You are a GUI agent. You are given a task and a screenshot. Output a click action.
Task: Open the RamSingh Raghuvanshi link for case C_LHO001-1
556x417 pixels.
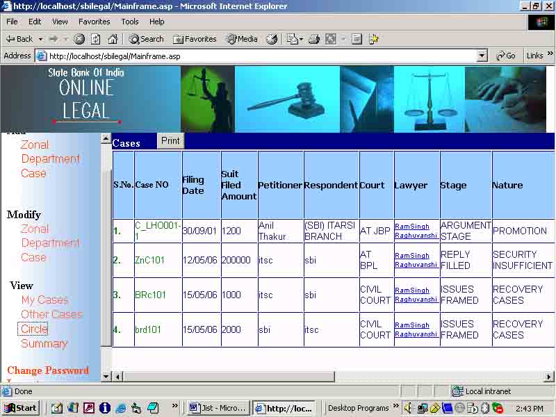tap(416, 231)
